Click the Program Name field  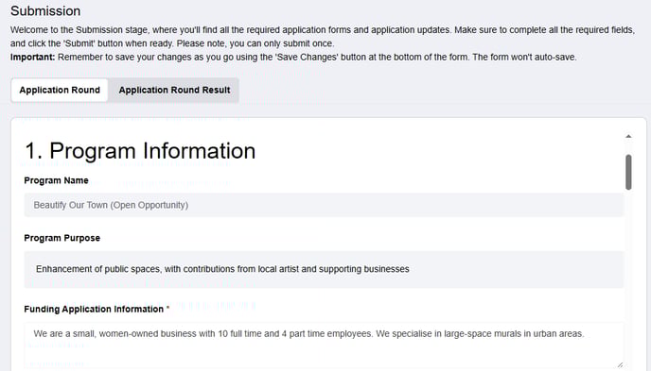324,205
